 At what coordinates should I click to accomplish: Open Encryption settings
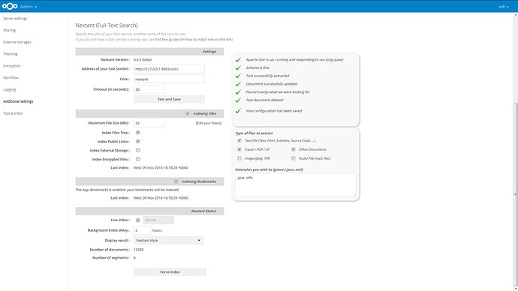coord(12,66)
